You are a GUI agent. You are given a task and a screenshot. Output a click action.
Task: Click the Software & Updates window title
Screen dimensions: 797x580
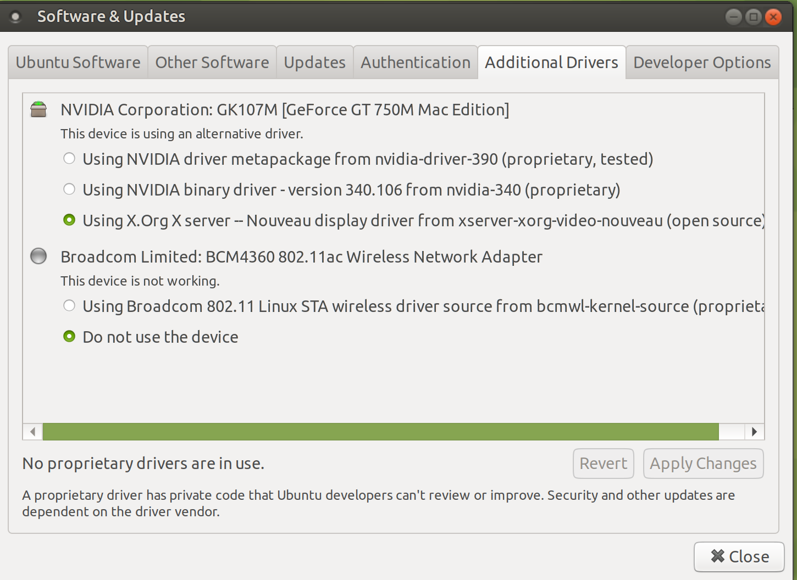(111, 16)
